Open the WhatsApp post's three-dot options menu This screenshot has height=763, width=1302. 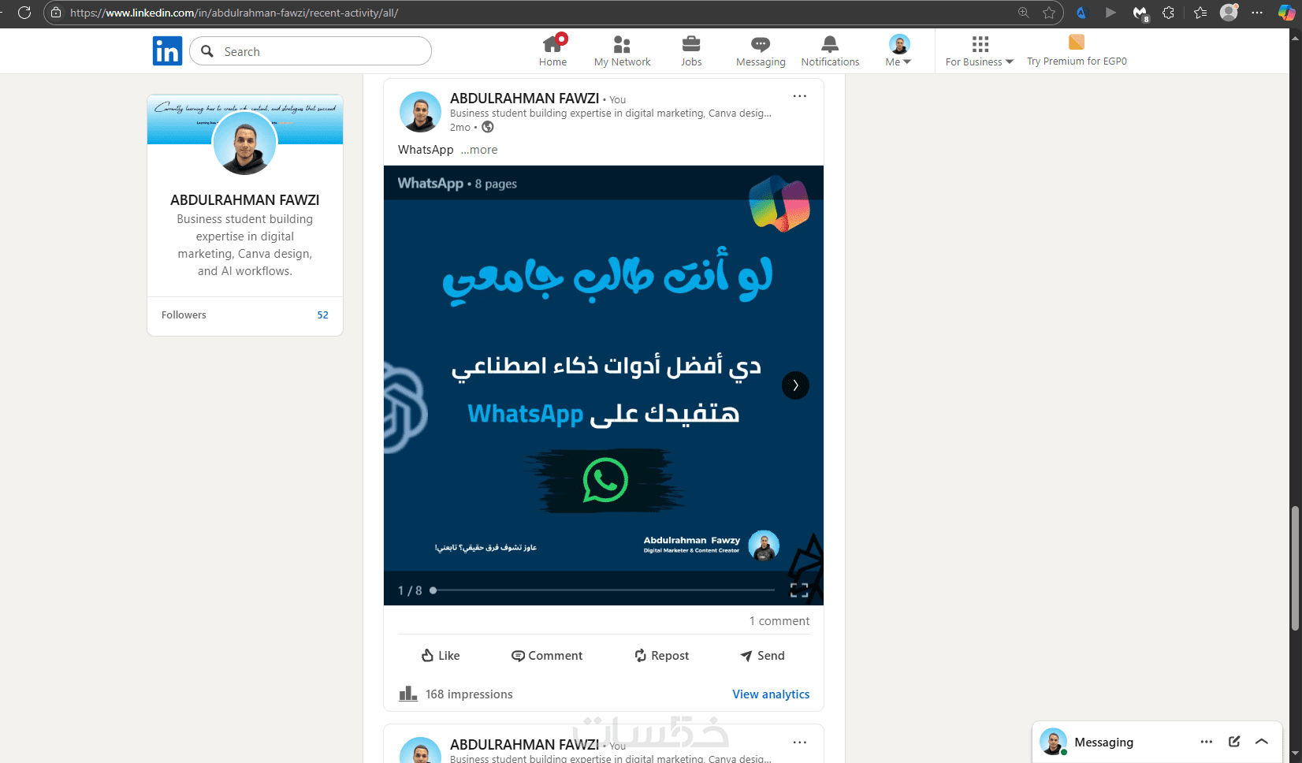click(x=800, y=96)
